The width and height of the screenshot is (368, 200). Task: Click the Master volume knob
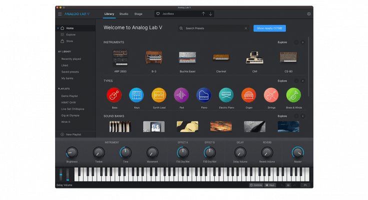pyautogui.click(x=297, y=152)
